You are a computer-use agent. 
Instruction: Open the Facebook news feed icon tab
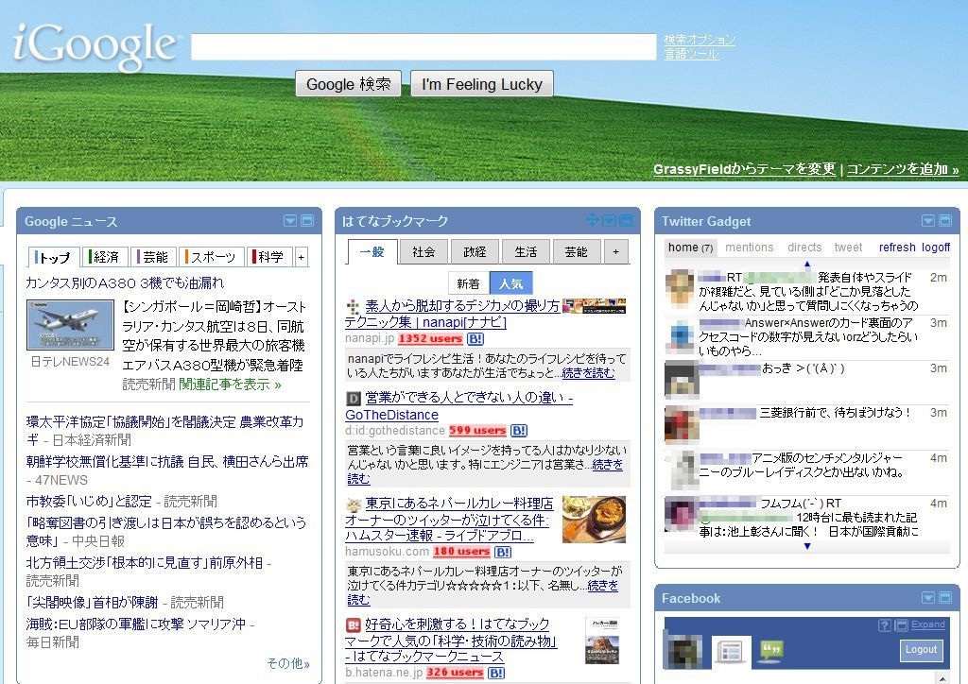731,651
